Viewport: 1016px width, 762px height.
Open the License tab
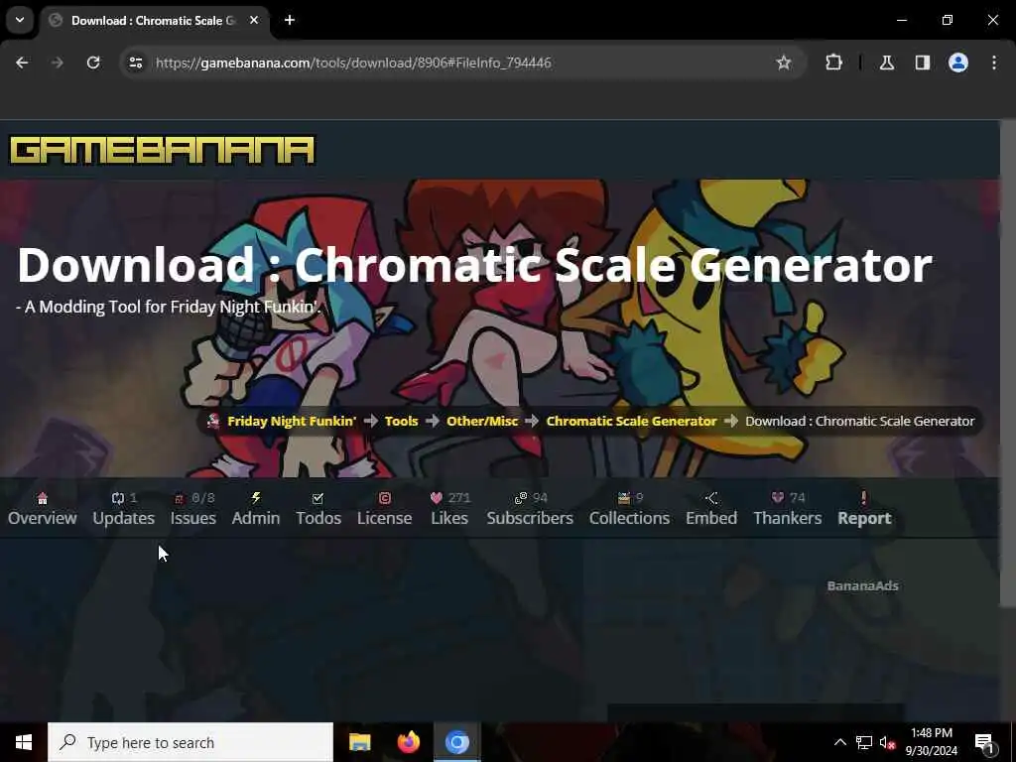pos(384,509)
